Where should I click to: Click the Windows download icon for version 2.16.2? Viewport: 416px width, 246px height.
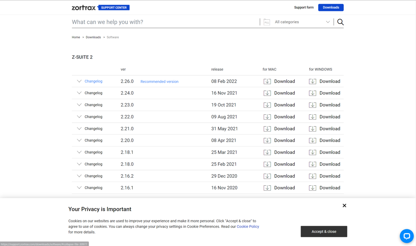pos(313,176)
